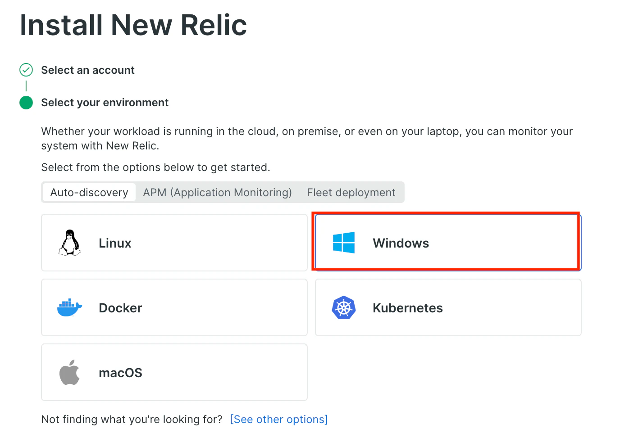Click the Windows label text

[401, 243]
